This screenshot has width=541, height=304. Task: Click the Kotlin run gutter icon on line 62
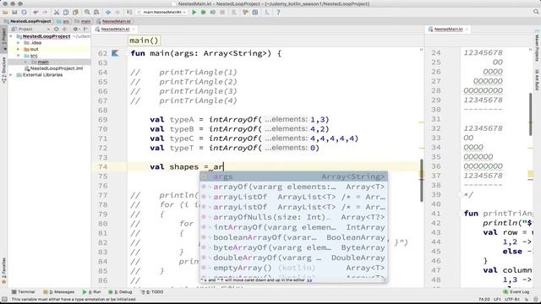(115, 53)
